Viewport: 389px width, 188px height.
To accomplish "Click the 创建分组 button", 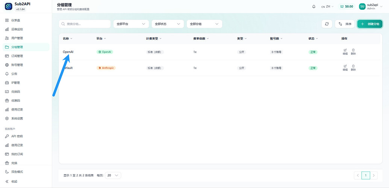I will tap(370, 24).
